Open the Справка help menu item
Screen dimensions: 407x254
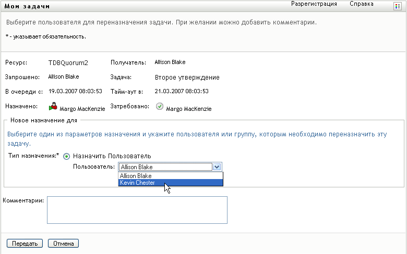pos(361,4)
